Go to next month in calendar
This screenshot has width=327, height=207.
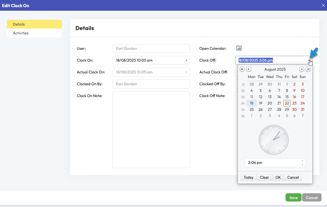(x=302, y=69)
